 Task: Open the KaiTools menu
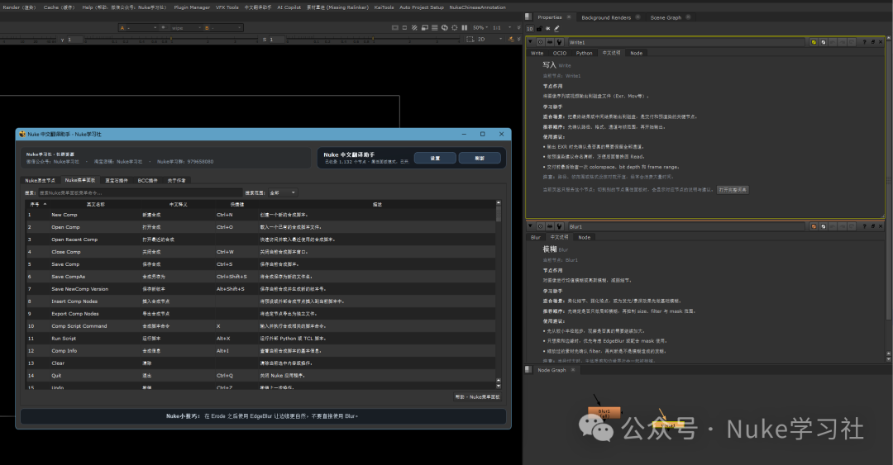(384, 7)
